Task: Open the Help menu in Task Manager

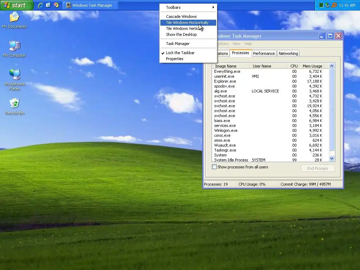Action: tap(248, 44)
